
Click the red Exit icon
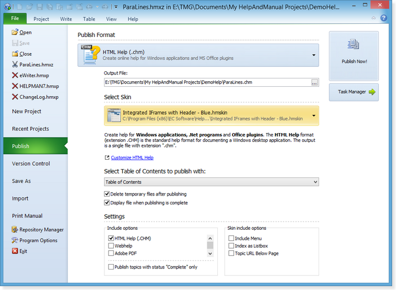15,251
